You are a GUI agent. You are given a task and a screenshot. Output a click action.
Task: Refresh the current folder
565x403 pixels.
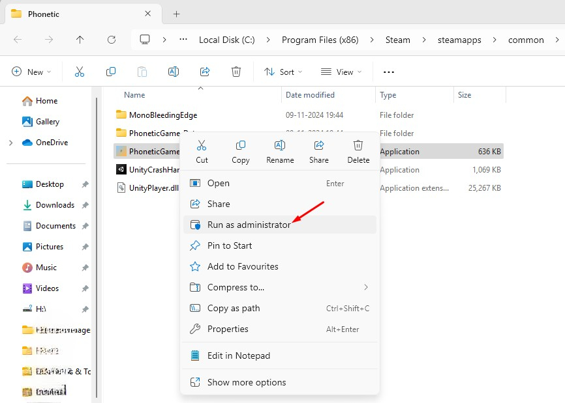click(112, 40)
